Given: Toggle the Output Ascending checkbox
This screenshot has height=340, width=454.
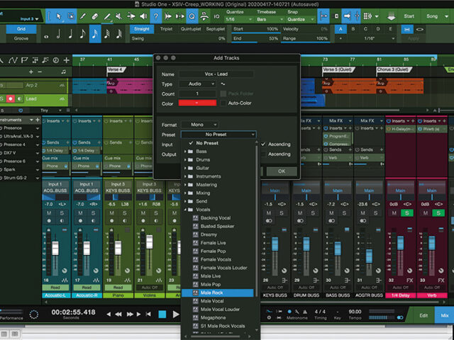Looking at the screenshot, I should point(264,154).
